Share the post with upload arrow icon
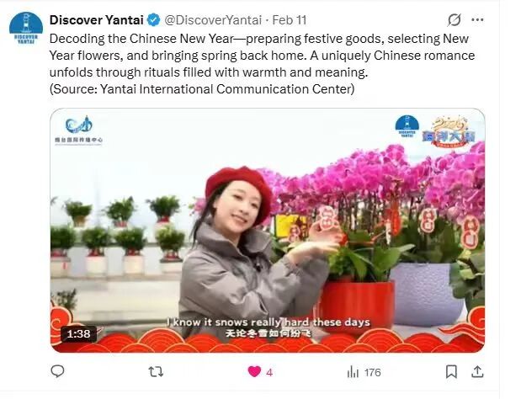The image size is (521, 399). tap(477, 371)
